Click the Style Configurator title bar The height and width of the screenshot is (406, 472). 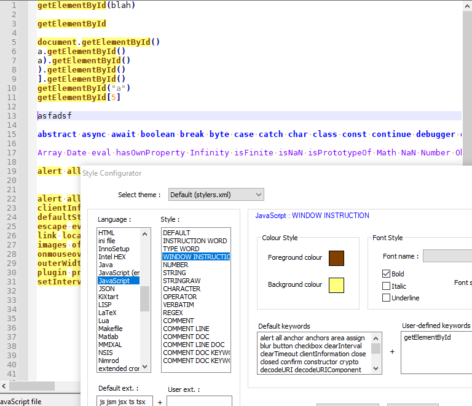pyautogui.click(x=277, y=173)
